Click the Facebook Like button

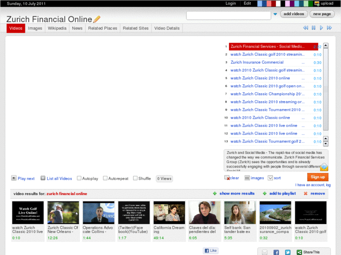point(211,250)
